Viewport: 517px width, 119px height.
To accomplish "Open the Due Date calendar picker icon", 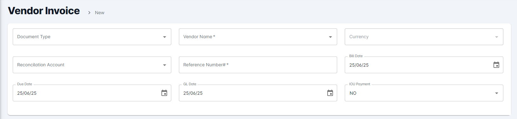I will 164,93.
